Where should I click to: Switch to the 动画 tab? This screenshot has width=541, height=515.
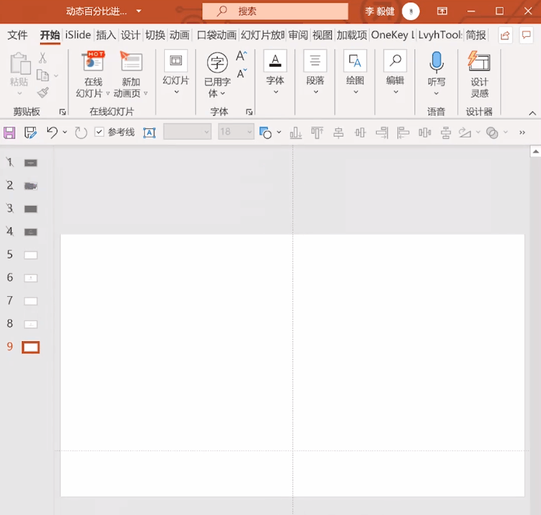[180, 35]
